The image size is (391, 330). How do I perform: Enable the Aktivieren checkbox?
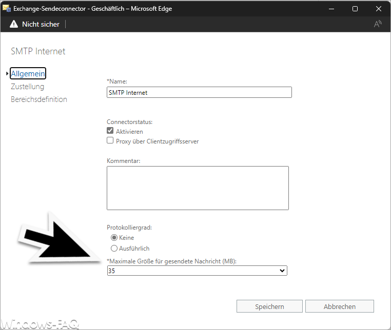click(110, 131)
